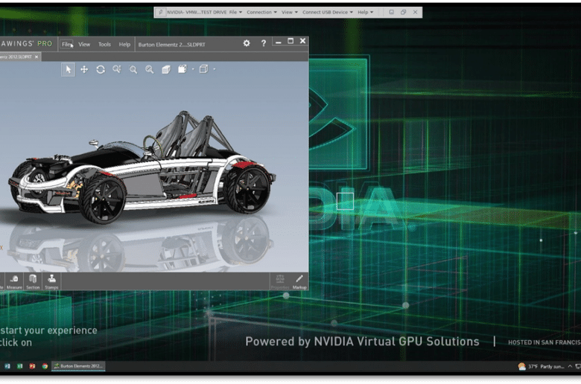Open the eDrawings File menu
The width and height of the screenshot is (581, 384).
click(67, 45)
